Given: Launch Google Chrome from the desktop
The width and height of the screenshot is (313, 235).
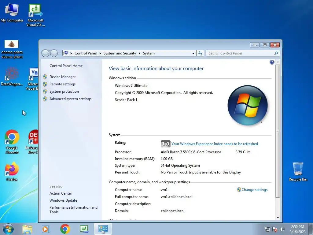Looking at the screenshot, I should click(x=12, y=142).
